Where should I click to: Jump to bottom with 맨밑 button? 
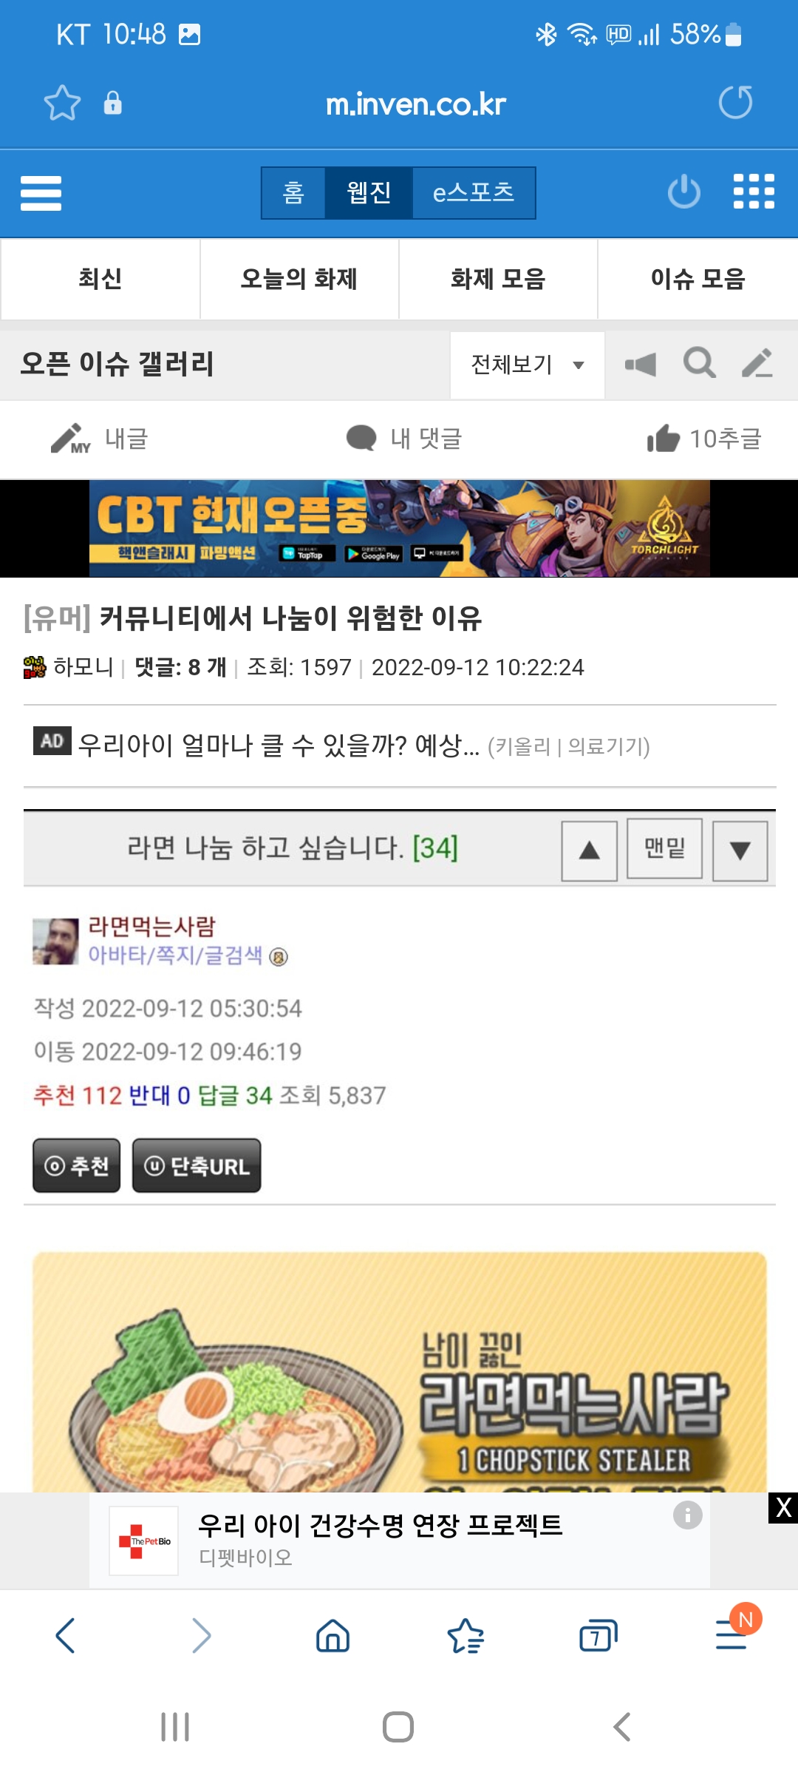coord(664,848)
